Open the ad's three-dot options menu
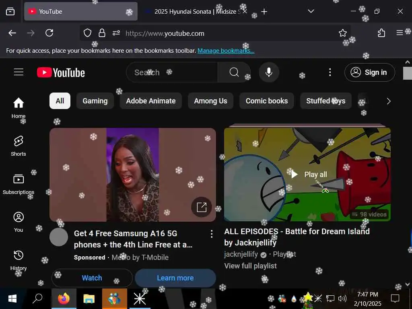Image resolution: width=412 pixels, height=309 pixels. click(212, 234)
